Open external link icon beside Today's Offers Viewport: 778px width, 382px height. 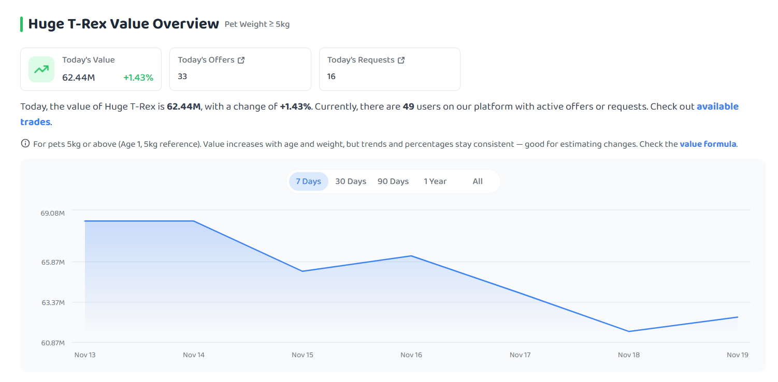pos(241,60)
